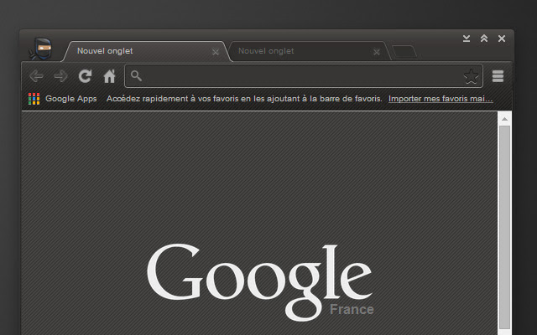
Task: Open the home page
Action: [x=110, y=76]
